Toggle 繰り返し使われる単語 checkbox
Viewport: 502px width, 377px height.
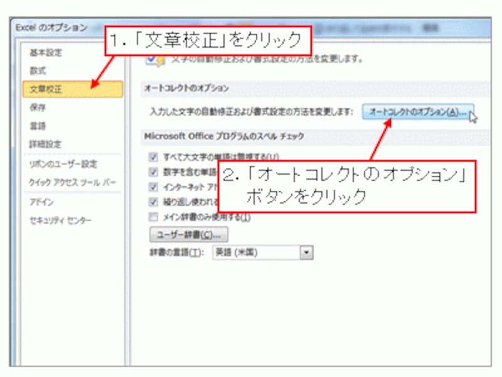tap(153, 202)
